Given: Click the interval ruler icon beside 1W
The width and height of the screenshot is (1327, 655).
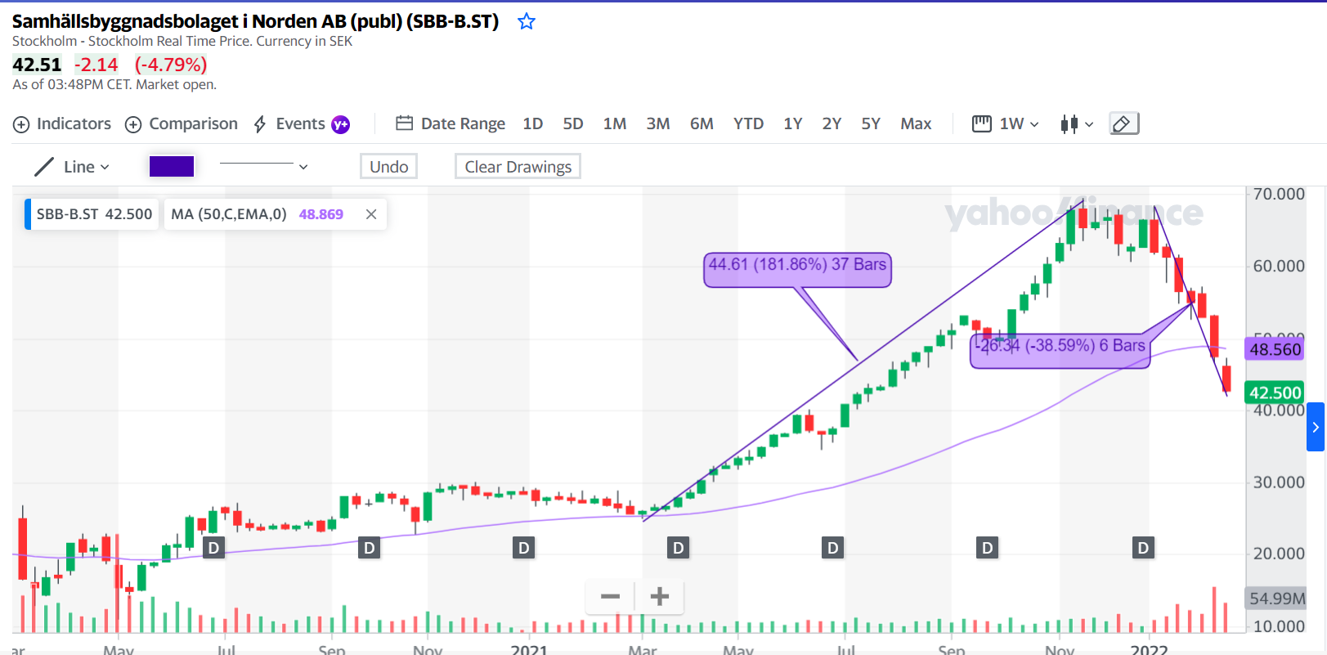Looking at the screenshot, I should pos(981,123).
